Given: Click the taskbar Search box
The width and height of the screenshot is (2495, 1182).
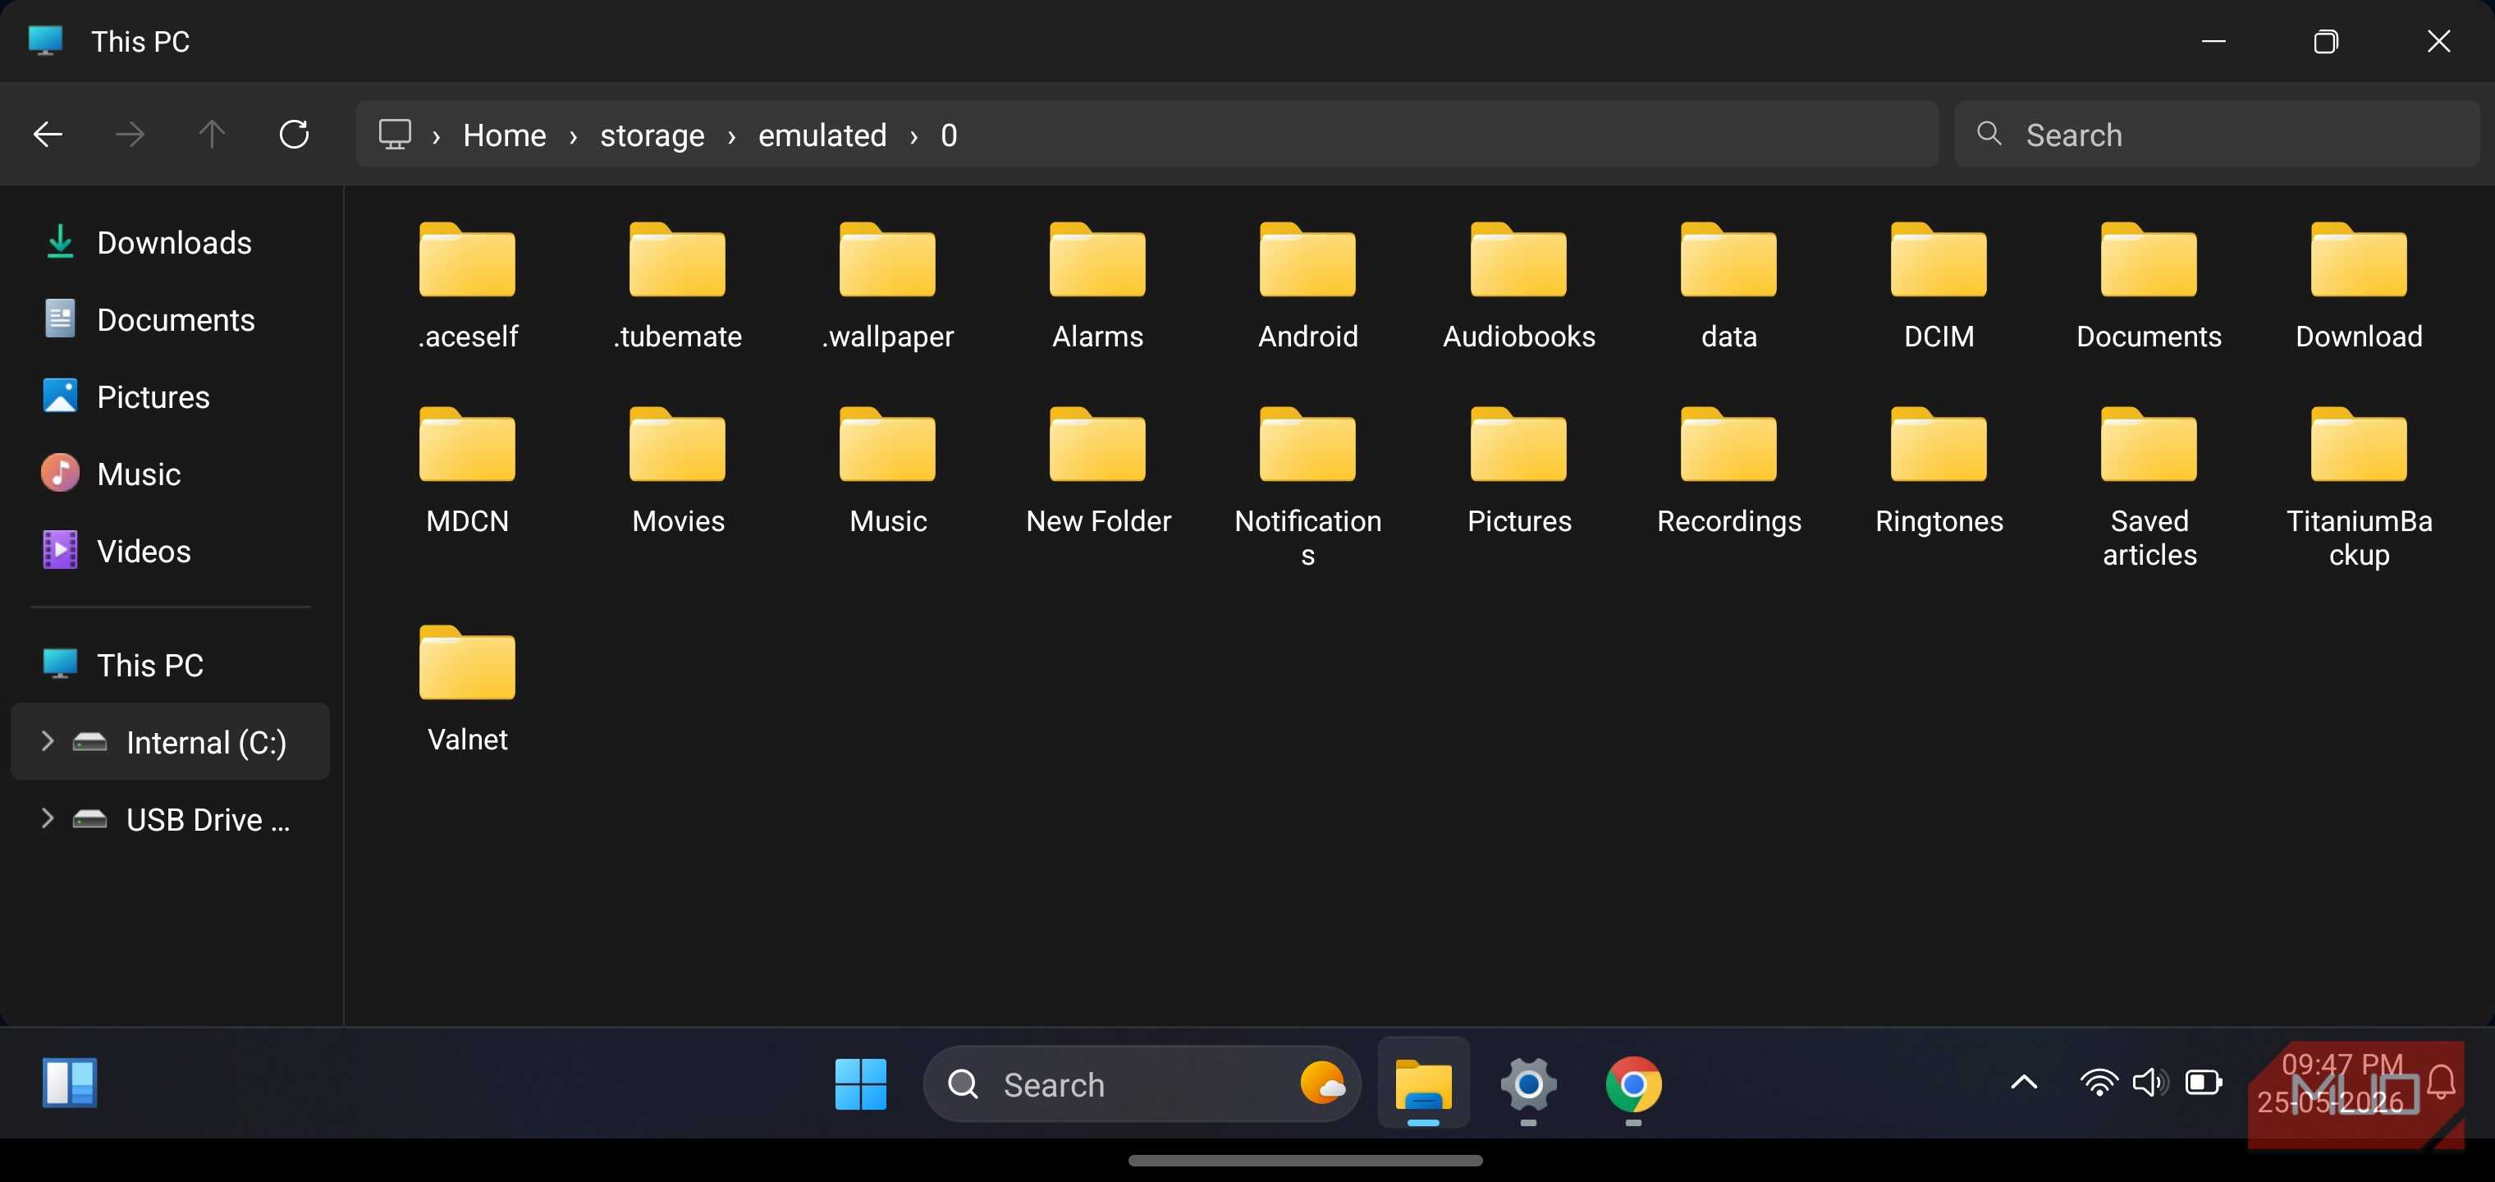Looking at the screenshot, I should [1142, 1083].
